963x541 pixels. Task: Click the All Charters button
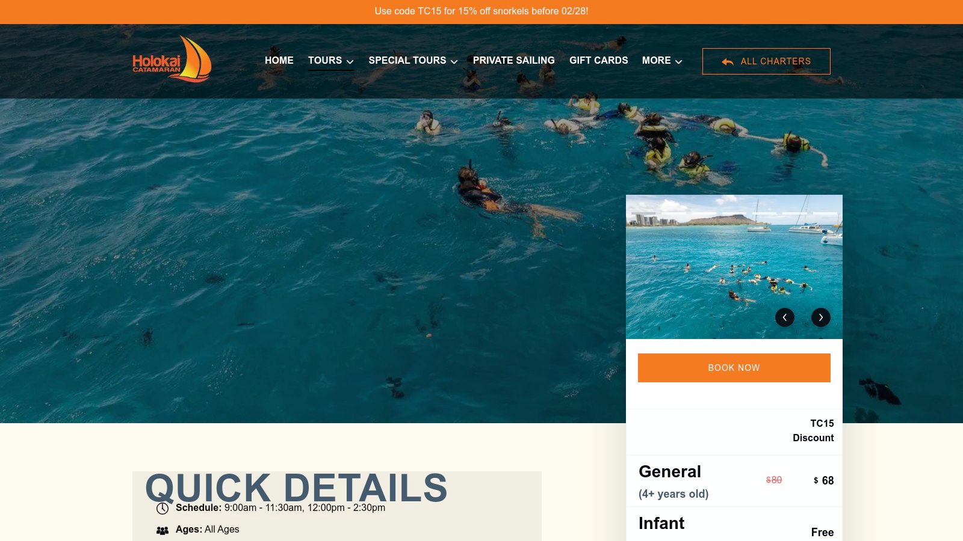[766, 61]
